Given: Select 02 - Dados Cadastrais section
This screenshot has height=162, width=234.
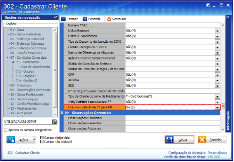Looking at the screenshot, I should click(26, 34).
